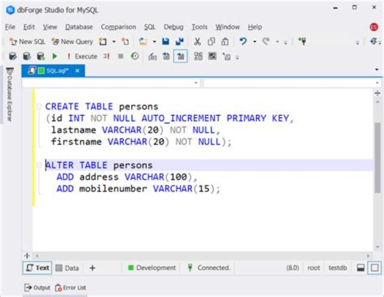Click the New Query toolbar button
This screenshot has width=384, height=297.
pos(72,42)
